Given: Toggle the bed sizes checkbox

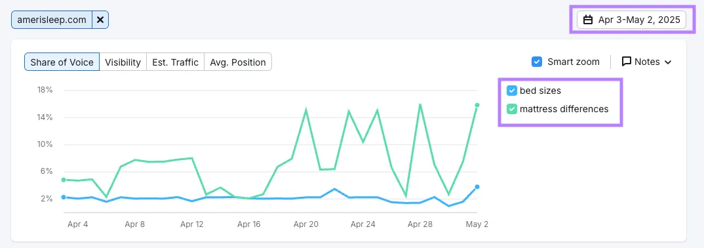Looking at the screenshot, I should [512, 91].
